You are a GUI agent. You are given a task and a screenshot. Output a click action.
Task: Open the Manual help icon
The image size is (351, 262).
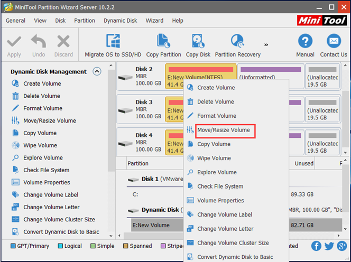(306, 41)
